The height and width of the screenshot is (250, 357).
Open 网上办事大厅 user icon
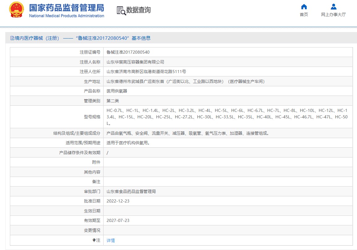334,6
